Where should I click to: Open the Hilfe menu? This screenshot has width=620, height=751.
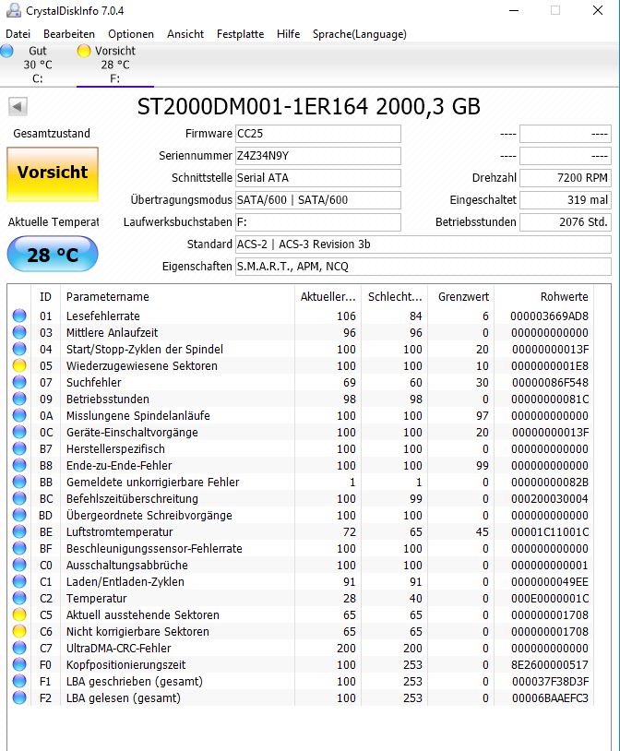289,34
